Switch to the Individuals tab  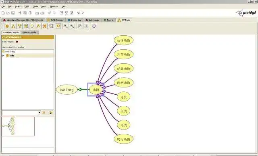[x=92, y=20]
